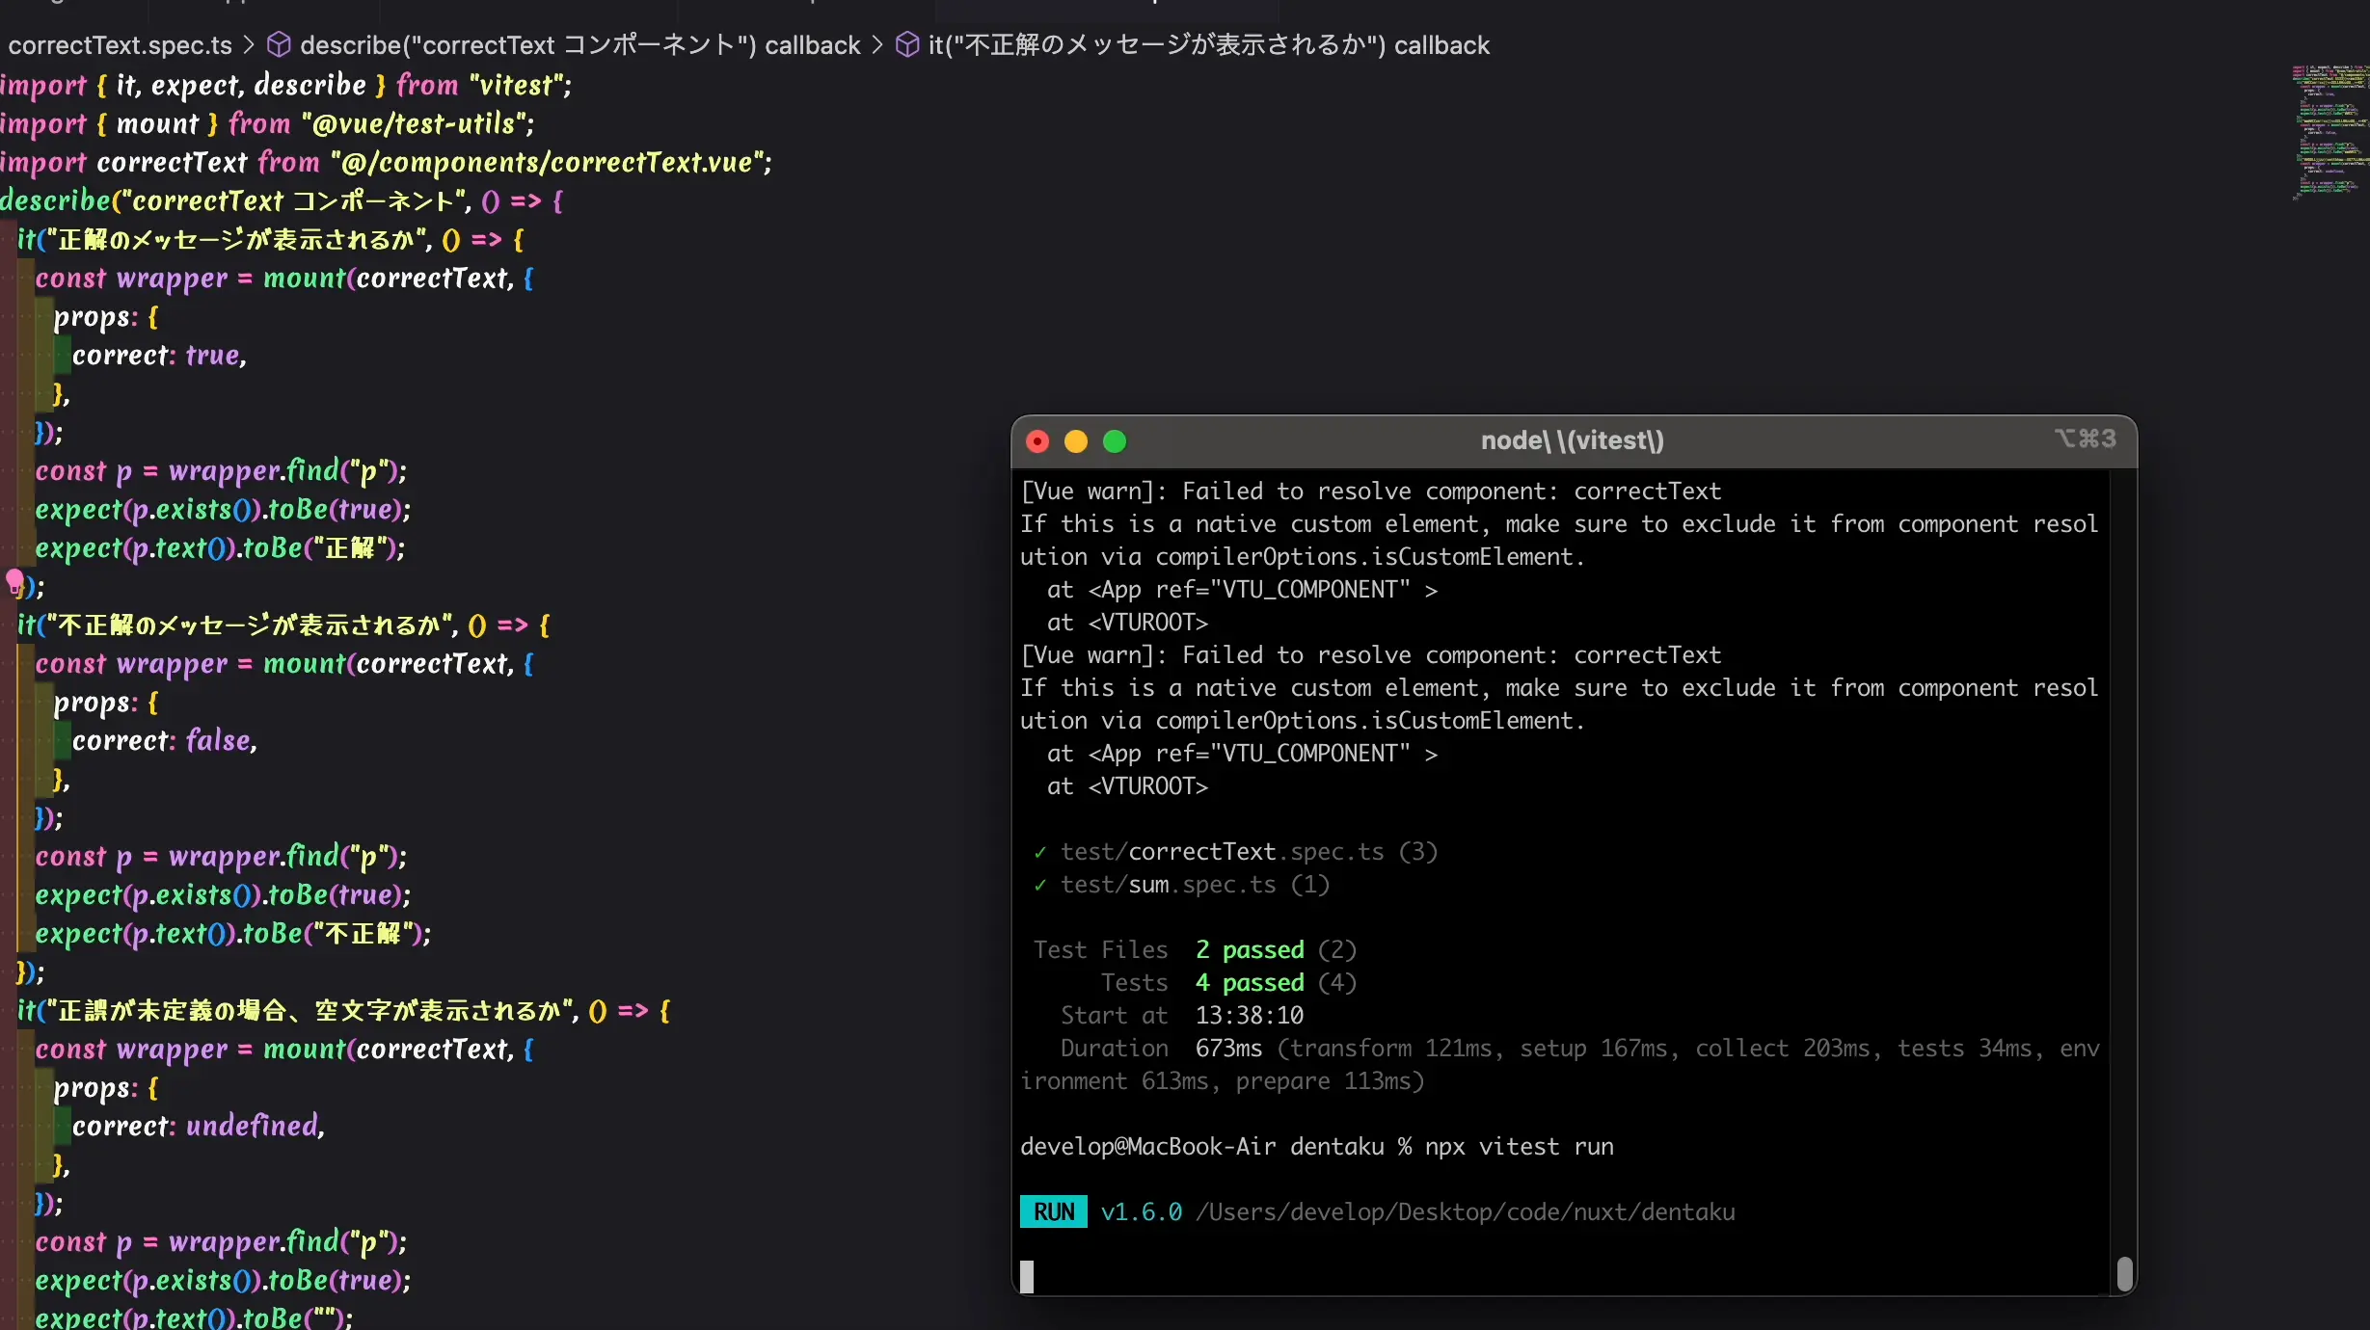Click "4 passed" in Tests row
The height and width of the screenshot is (1330, 2370).
[x=1250, y=983]
